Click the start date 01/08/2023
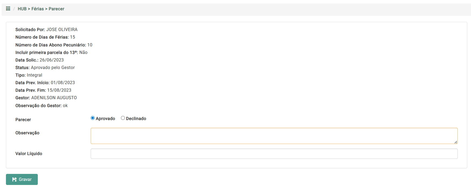The height and width of the screenshot is (189, 471). click(63, 83)
